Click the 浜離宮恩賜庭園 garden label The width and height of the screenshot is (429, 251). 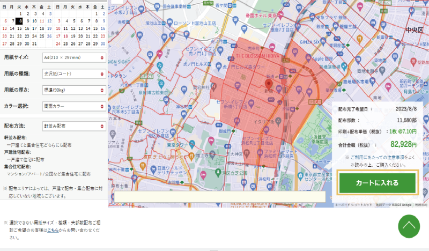320,139
